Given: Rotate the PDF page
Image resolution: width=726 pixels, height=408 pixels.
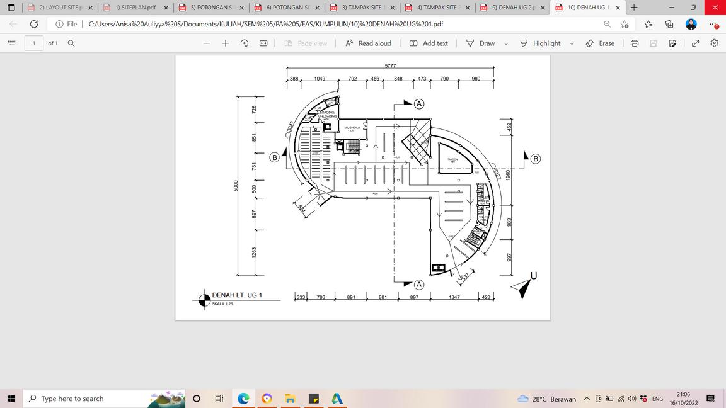Looking at the screenshot, I should [x=245, y=43].
